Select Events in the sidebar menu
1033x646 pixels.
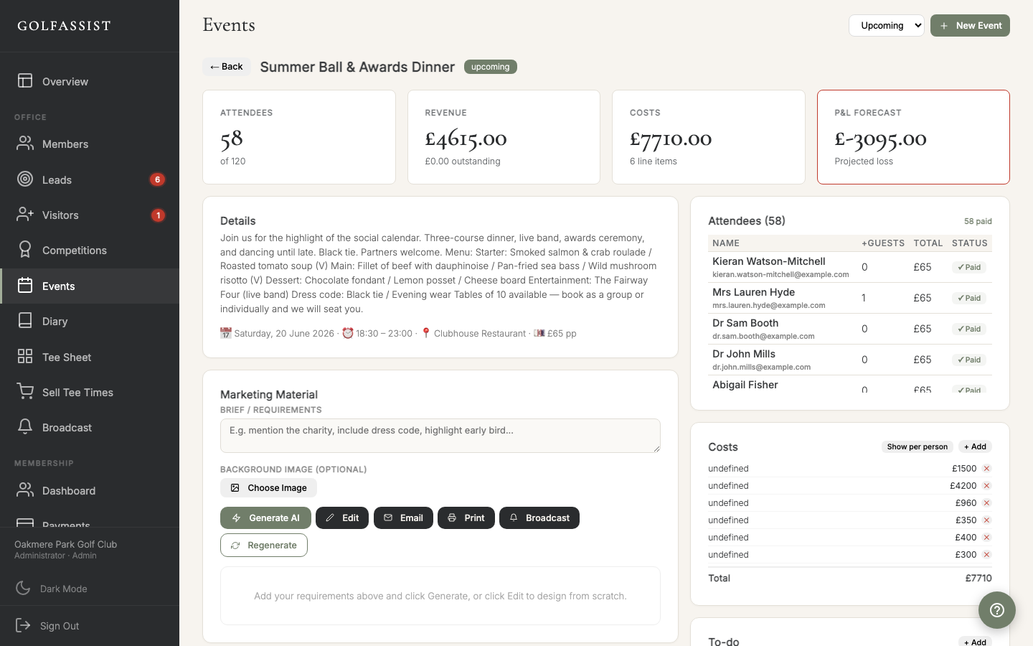click(59, 286)
